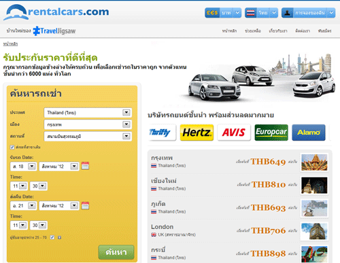Click the Thai flag icon in header
Image resolution: width=340 pixels, height=263 pixels.
250,13
